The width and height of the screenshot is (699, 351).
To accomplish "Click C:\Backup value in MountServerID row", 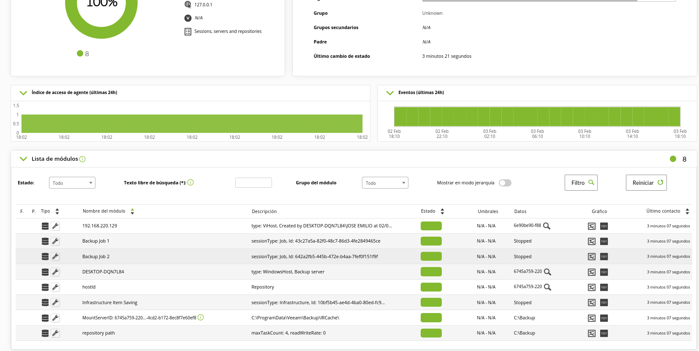I will tap(524, 318).
